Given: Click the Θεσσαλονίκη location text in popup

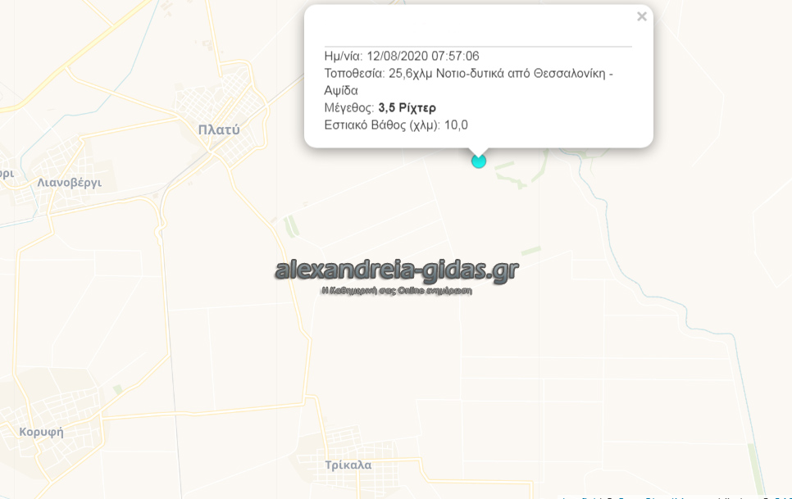Looking at the screenshot, I should (569, 73).
